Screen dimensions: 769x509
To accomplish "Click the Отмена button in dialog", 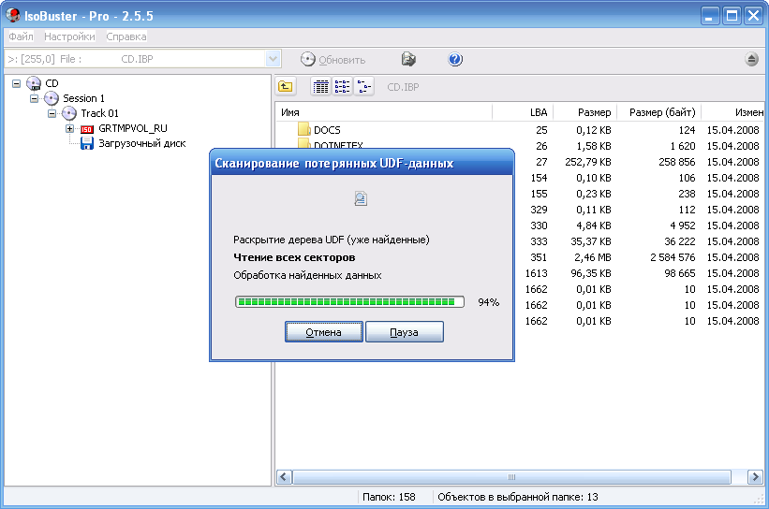I will coord(324,332).
